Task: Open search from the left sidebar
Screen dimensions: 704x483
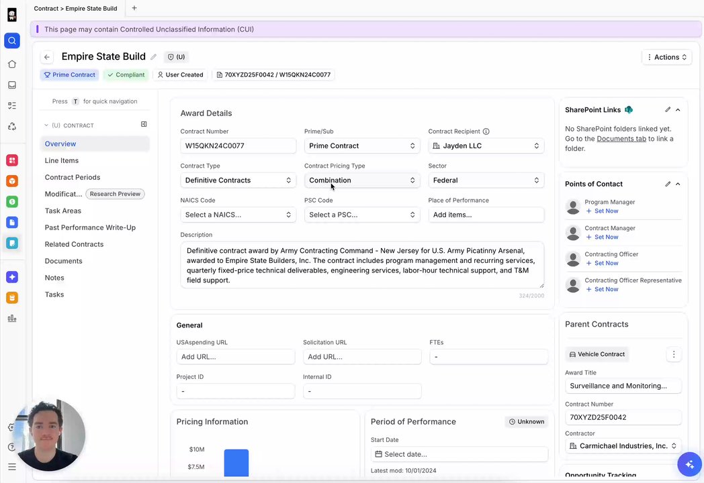Action: [12, 41]
